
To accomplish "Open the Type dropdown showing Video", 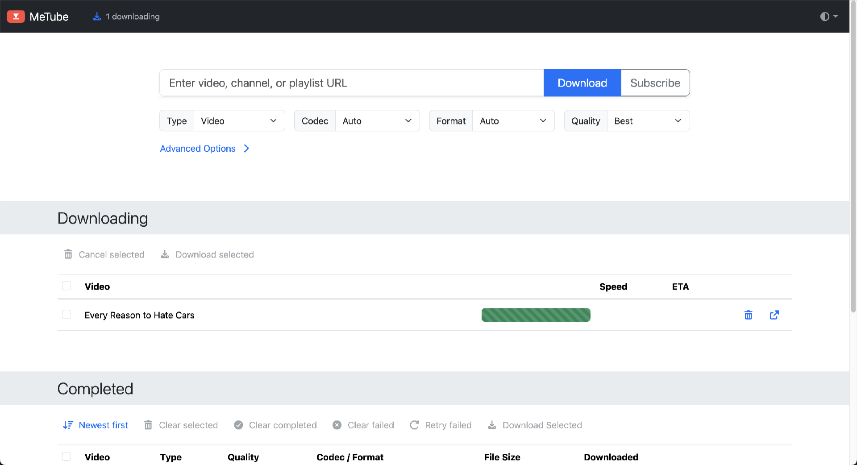I will pos(239,121).
